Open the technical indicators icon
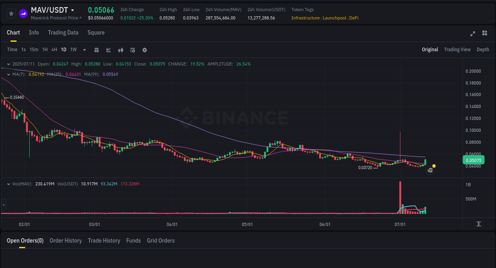 [x=120, y=50]
